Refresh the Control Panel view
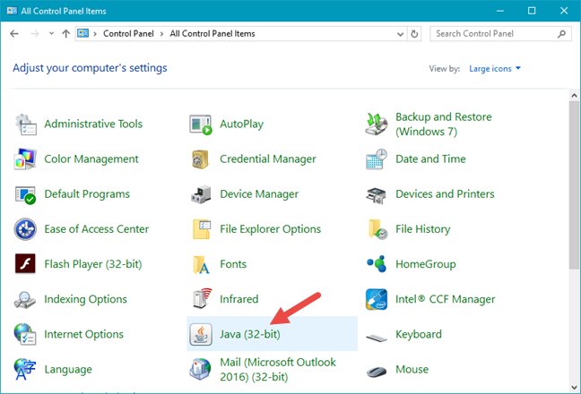This screenshot has height=394, width=581. [x=414, y=34]
